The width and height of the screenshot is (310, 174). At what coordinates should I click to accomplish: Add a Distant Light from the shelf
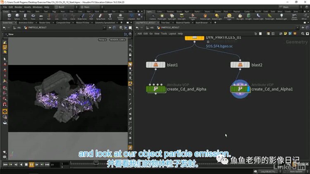tap(217, 17)
